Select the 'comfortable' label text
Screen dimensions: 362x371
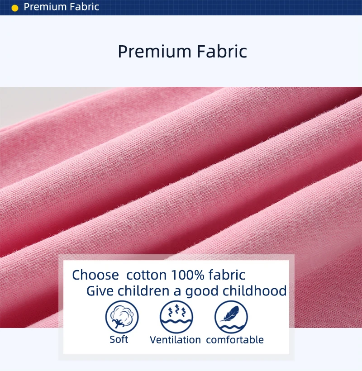click(235, 340)
